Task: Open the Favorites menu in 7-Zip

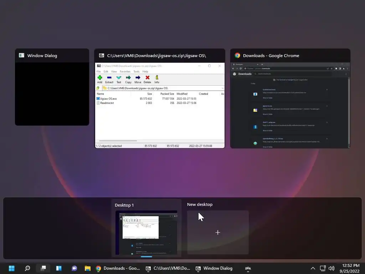Action: (x=125, y=71)
